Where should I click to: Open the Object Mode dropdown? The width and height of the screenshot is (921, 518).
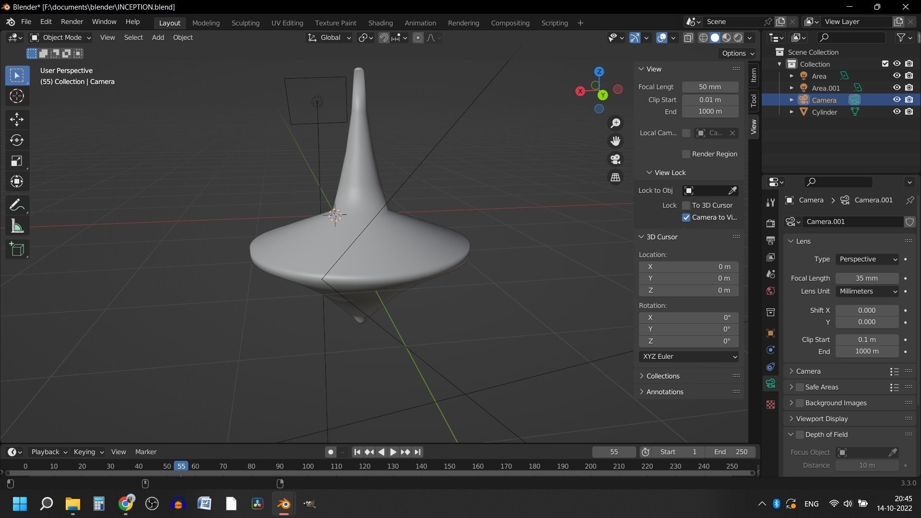(x=60, y=37)
